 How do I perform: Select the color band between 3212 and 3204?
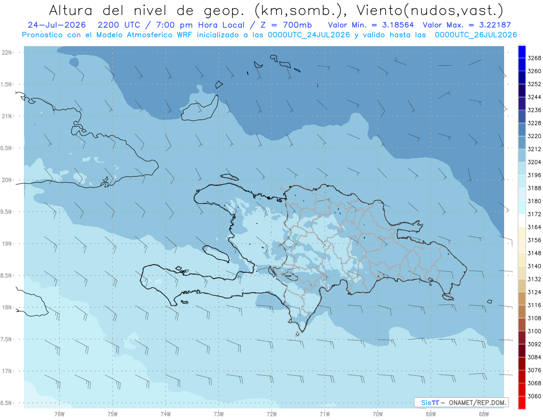(522, 155)
